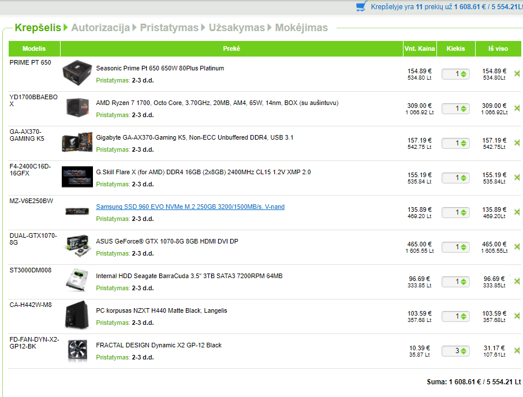This screenshot has height=397, width=523.
Task: Open Gigabyte motherboard thumbnail
Action: 77,143
